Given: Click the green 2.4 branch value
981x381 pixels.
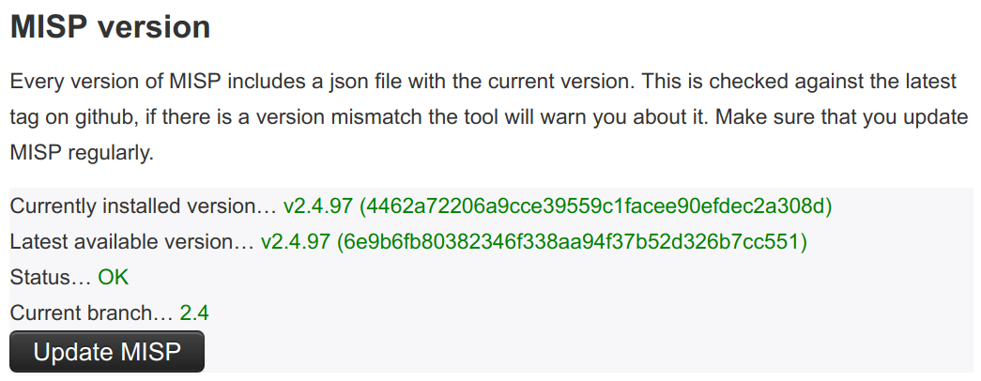Looking at the screenshot, I should click(x=194, y=313).
